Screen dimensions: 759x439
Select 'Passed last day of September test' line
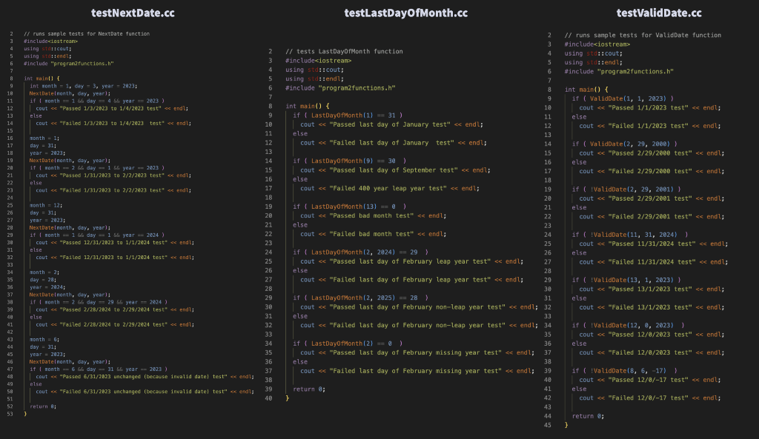click(395, 170)
